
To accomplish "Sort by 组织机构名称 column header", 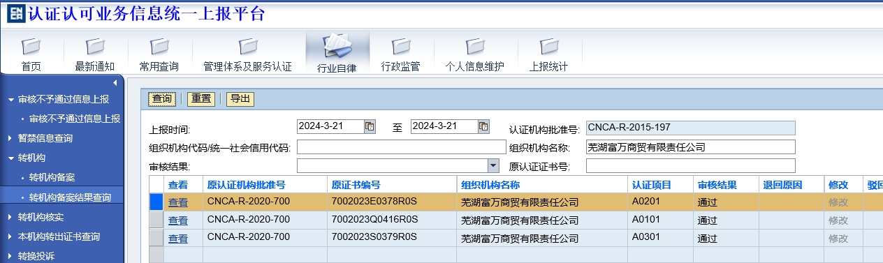I will [543, 185].
